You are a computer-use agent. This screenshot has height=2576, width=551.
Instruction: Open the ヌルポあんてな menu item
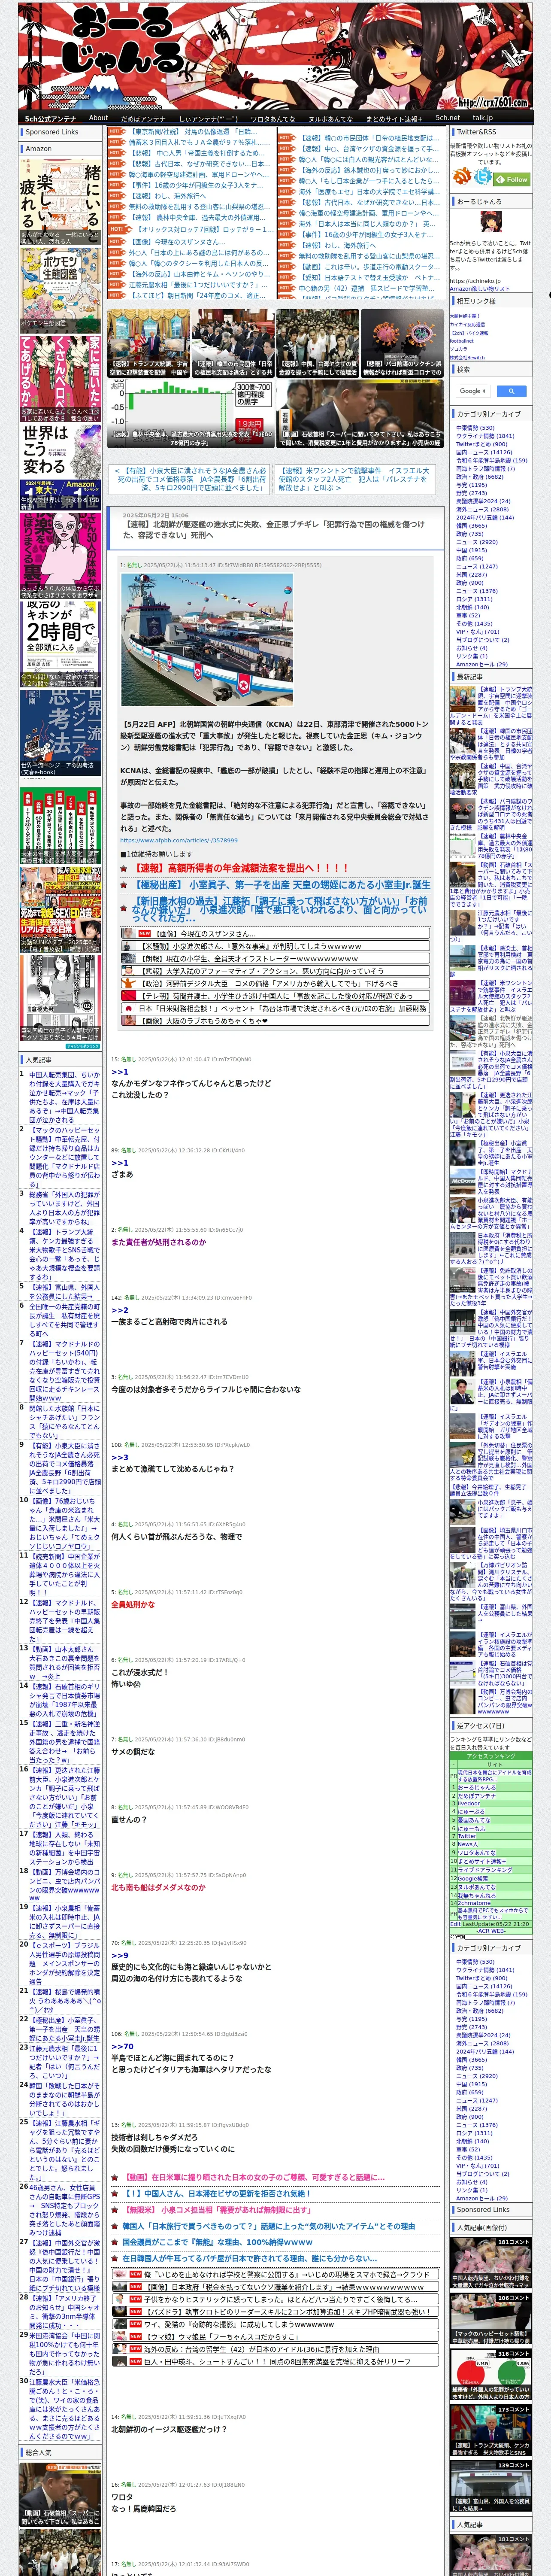coord(330,118)
